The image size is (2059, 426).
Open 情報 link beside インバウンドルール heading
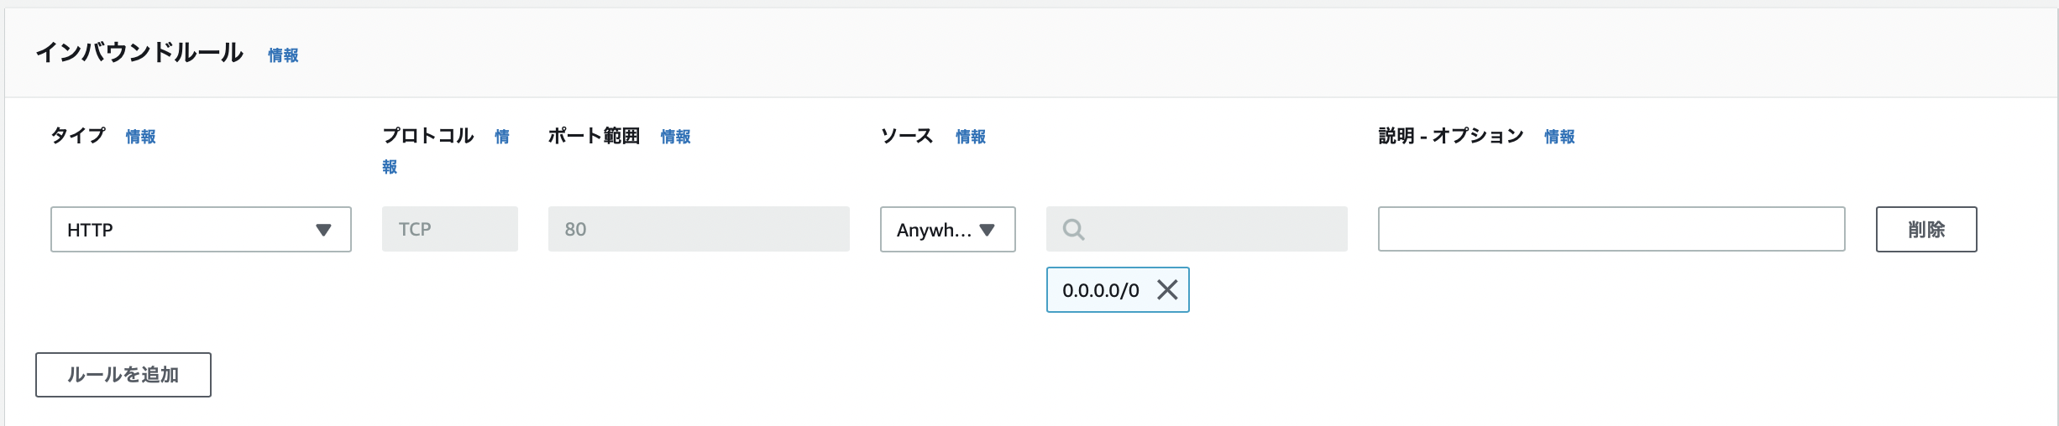(x=283, y=55)
